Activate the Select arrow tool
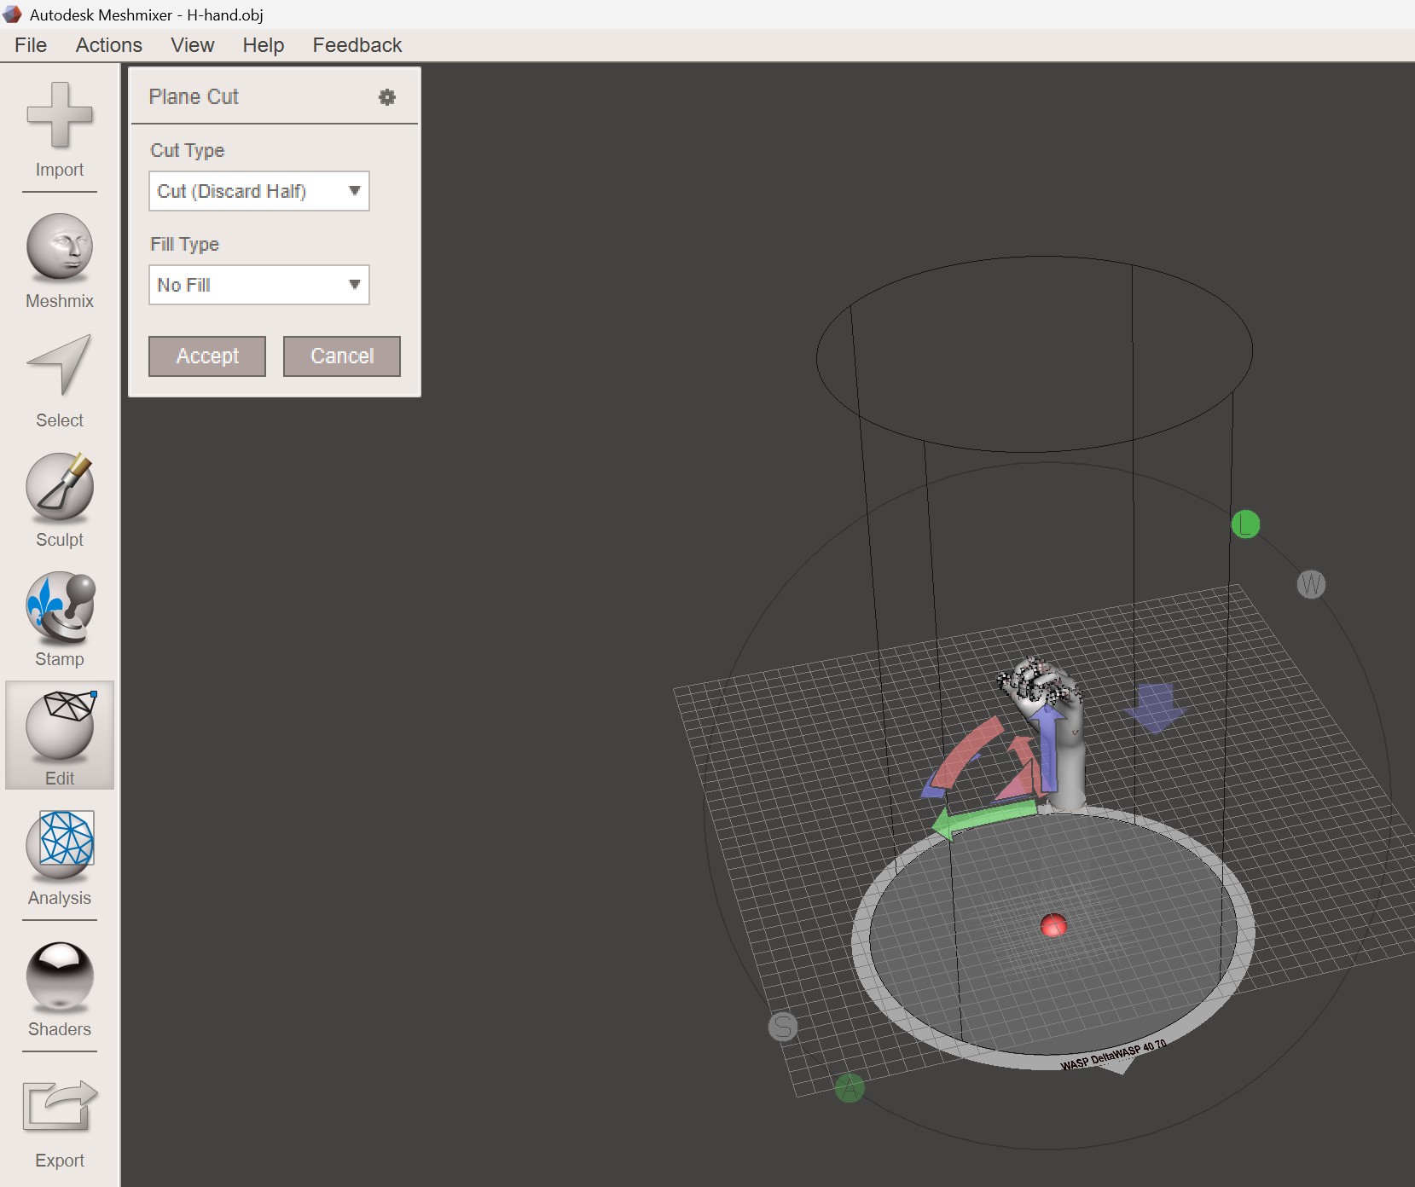 point(60,365)
